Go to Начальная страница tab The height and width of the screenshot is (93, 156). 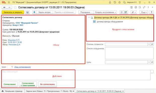(x=12, y=91)
